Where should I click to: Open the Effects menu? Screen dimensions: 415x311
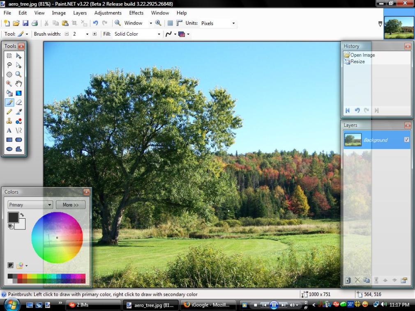tap(136, 13)
